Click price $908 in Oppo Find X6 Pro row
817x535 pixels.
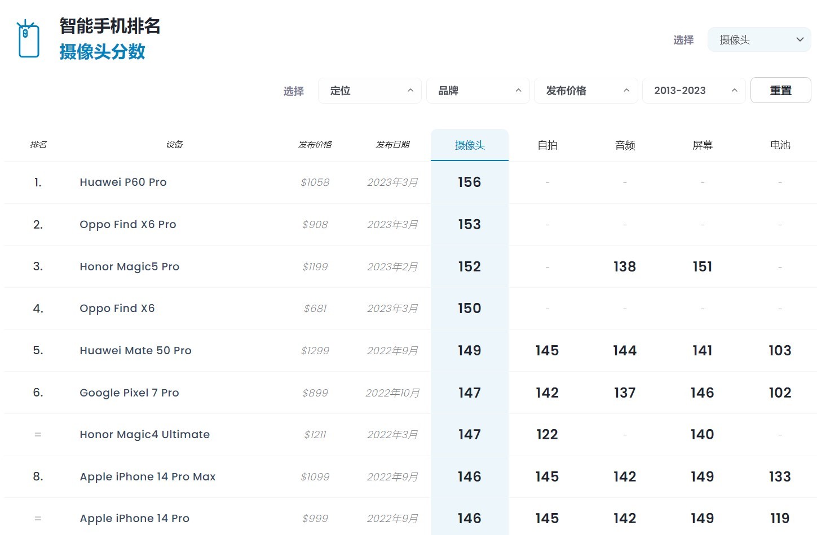315,224
